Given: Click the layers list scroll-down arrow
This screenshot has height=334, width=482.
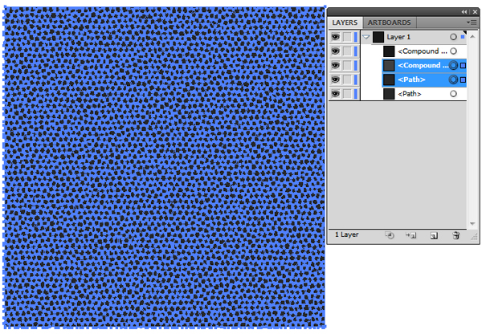Looking at the screenshot, I should 472,224.
